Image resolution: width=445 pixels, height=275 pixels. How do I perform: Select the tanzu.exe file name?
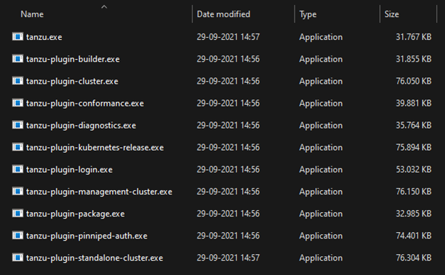(44, 37)
